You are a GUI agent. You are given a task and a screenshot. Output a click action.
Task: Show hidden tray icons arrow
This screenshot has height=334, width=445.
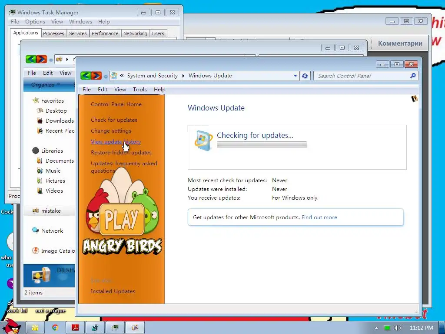pyautogui.click(x=376, y=328)
